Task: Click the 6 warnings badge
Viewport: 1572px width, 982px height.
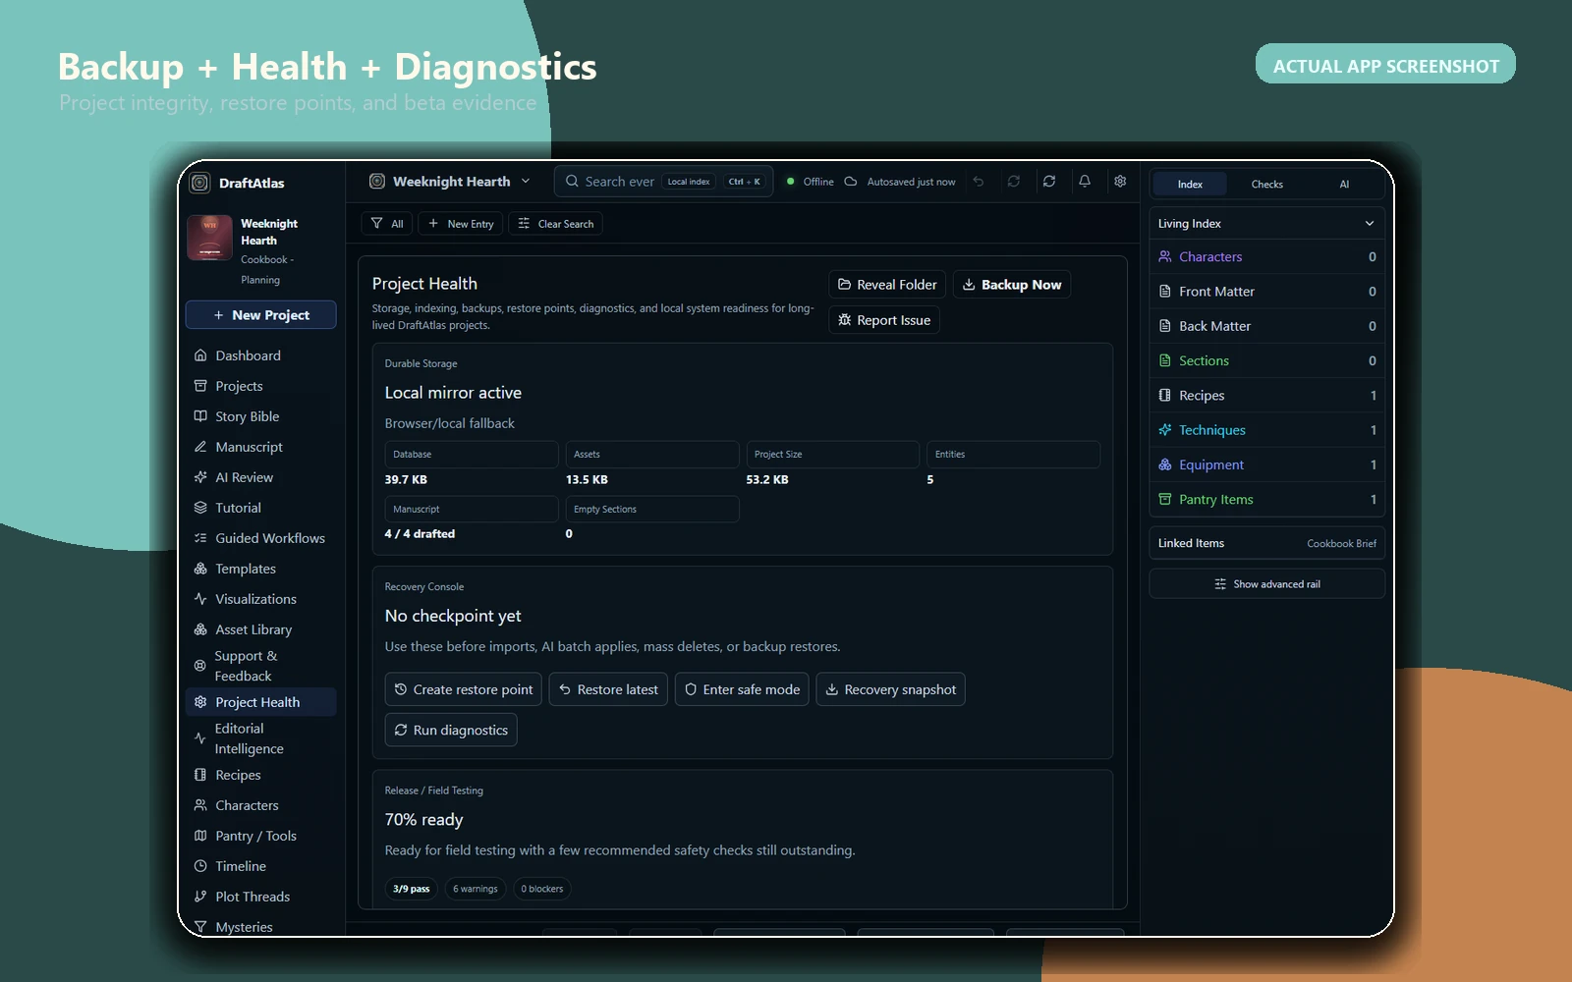Action: pyautogui.click(x=476, y=889)
